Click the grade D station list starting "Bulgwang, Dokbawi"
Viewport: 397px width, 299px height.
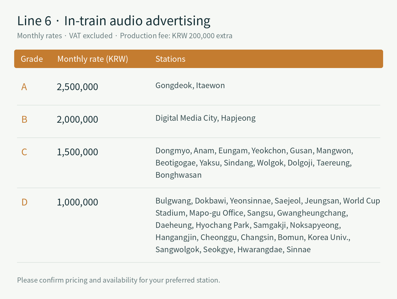coord(268,225)
